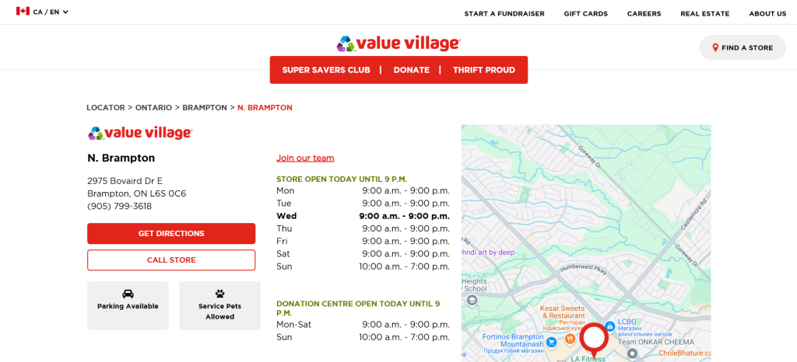Open Start a Fundraiser page
Viewport: 797px width, 362px height.
(504, 14)
